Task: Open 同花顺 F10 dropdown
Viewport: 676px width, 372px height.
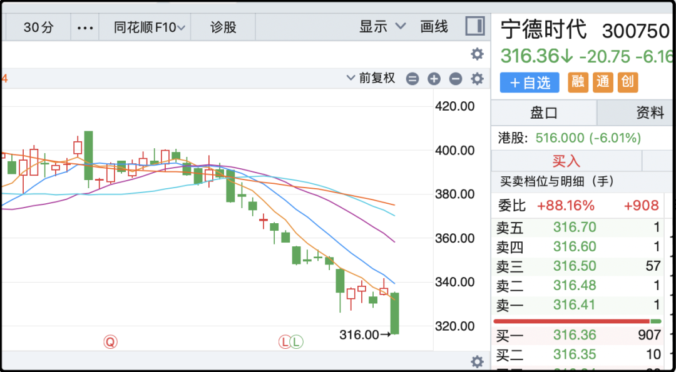Action: pyautogui.click(x=149, y=28)
